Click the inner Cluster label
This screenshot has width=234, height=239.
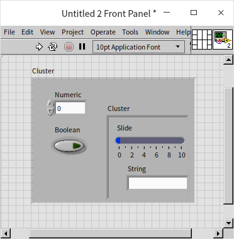[118, 109]
